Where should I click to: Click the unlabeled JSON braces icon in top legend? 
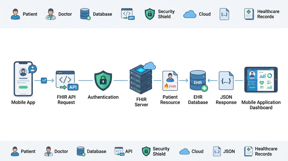pyautogui.click(x=224, y=14)
